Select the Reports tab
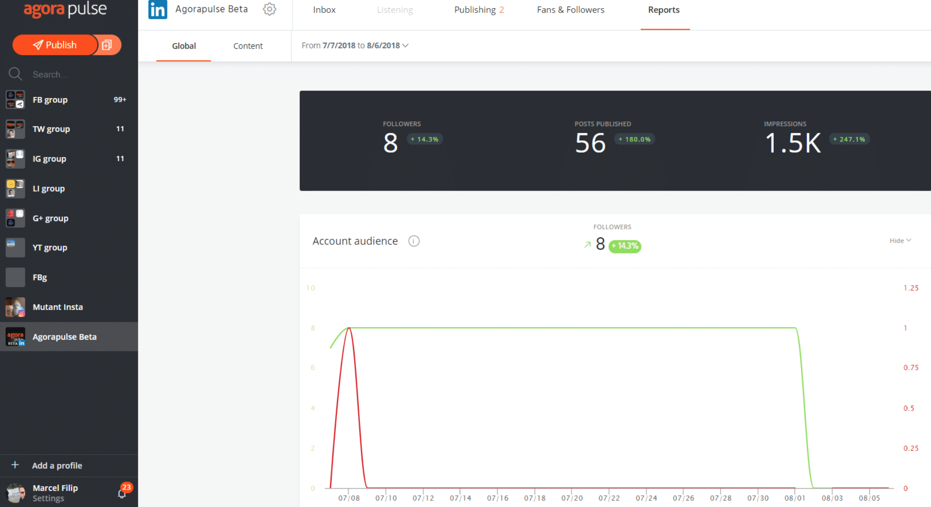 664,10
